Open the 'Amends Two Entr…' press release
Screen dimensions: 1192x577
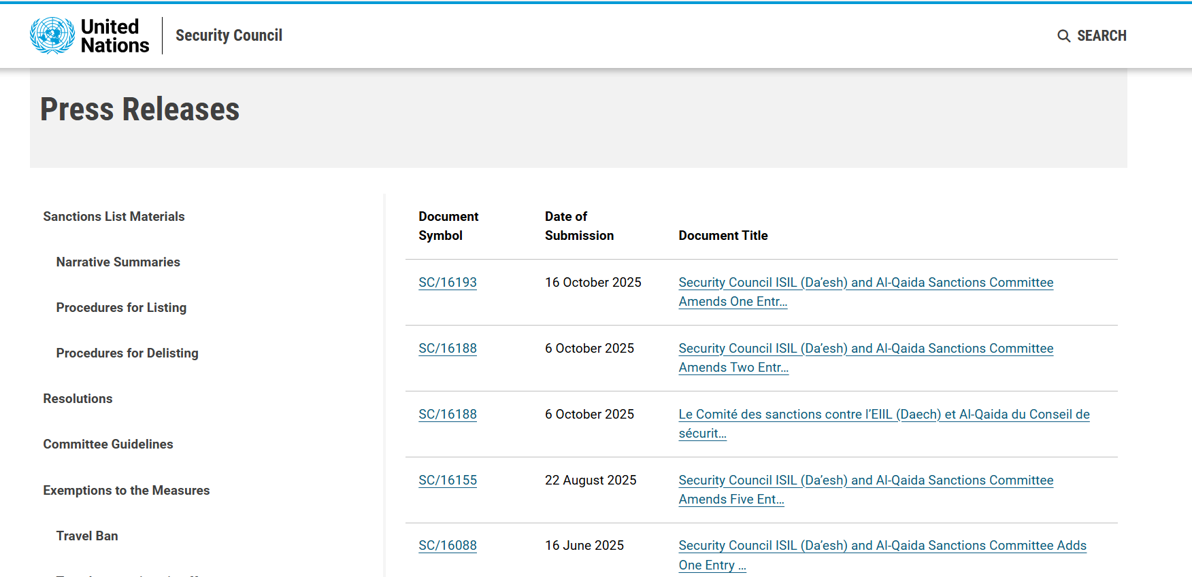point(865,349)
